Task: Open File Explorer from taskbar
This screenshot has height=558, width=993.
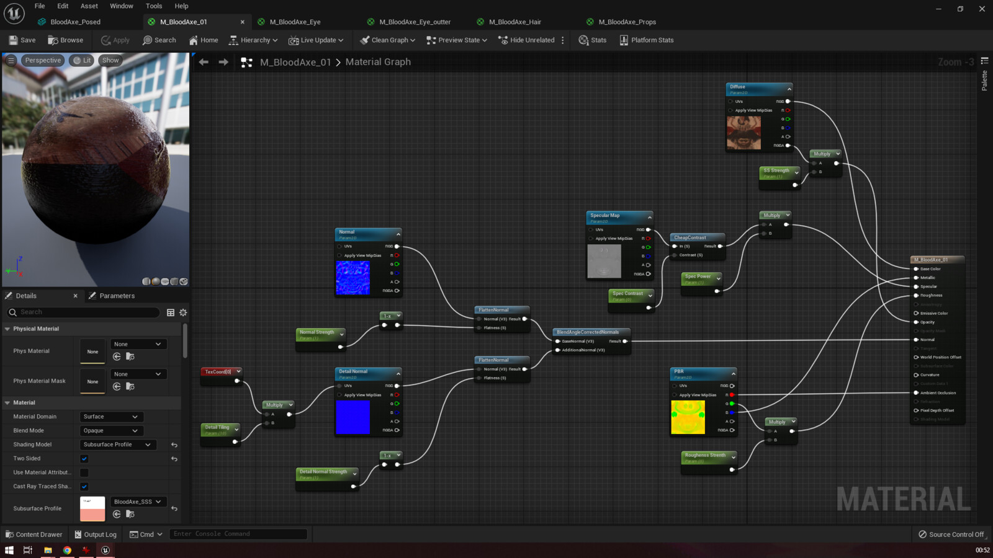Action: point(48,550)
